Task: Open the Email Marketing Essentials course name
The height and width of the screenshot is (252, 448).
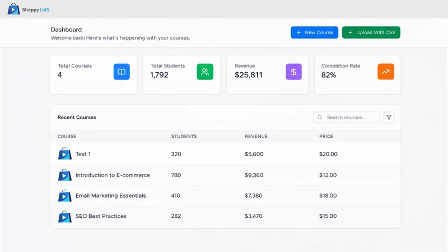Action: 110,195
